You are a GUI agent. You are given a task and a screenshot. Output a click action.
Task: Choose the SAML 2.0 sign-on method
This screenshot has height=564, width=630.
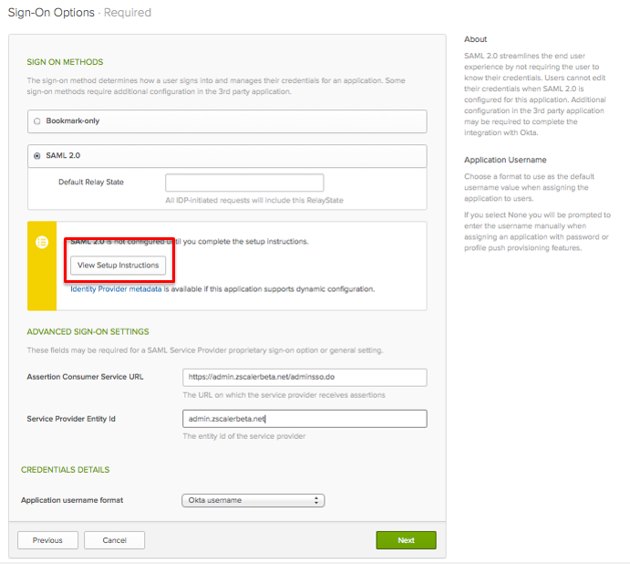tap(37, 156)
